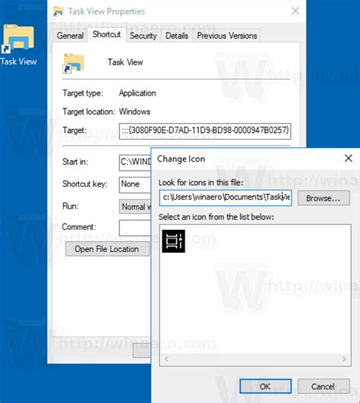Confirm with OK in Change Icon dialog
The height and width of the screenshot is (403, 360).
(x=265, y=386)
